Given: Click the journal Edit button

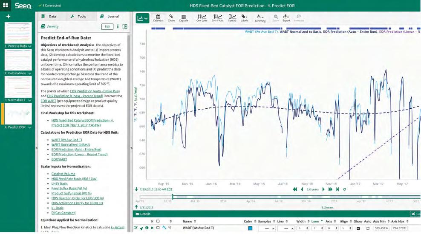Looking at the screenshot, I should pyautogui.click(x=107, y=26).
